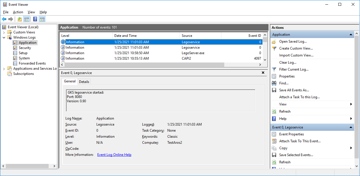The image size is (360, 176).
Task: Click the green Refresh icon under Event 0
Action: (x=274, y=162)
